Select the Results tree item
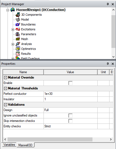Viewport: 116px width, 149px height. point(26,54)
